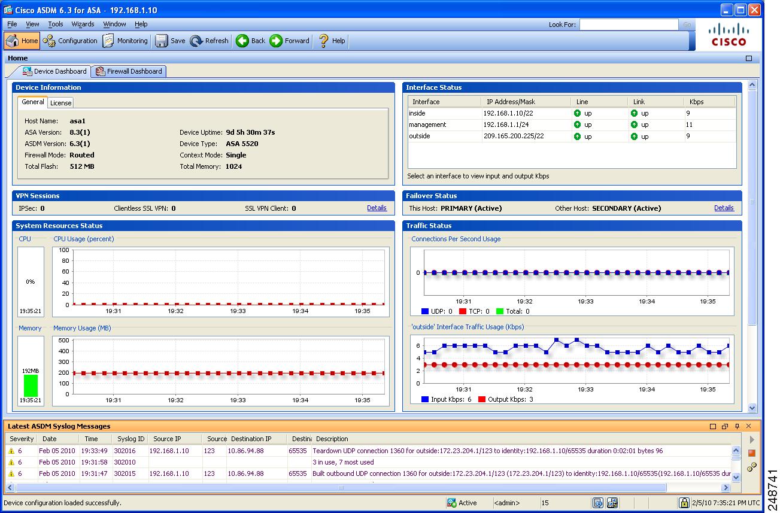Open the Wizards menu
Viewport: 780px width, 513px height.
click(x=83, y=24)
